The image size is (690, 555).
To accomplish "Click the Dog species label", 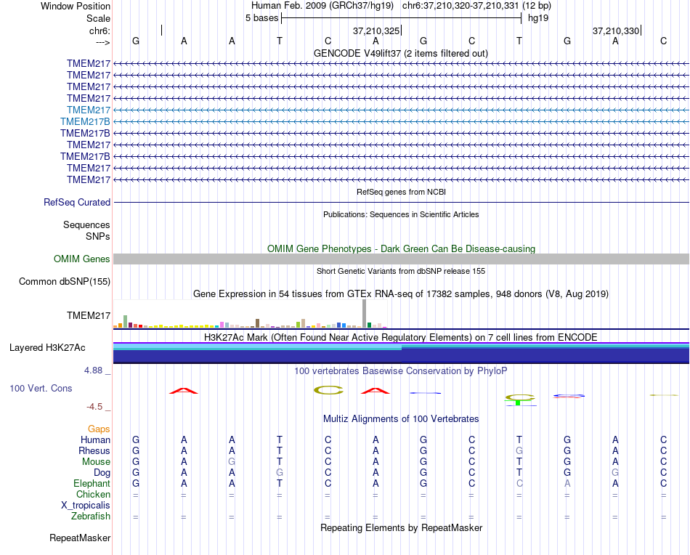I will tap(102, 473).
